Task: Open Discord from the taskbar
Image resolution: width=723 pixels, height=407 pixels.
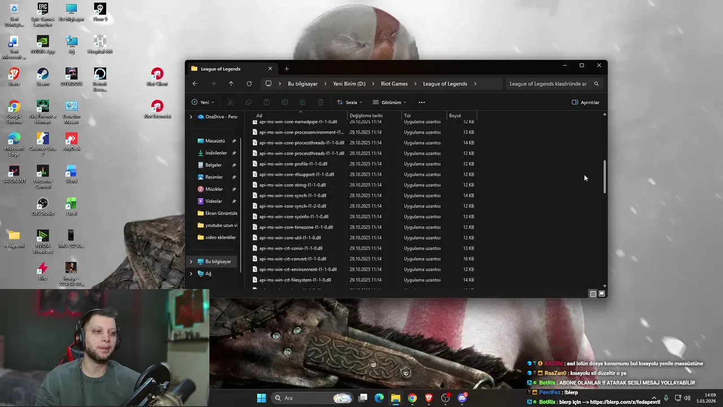Action: coord(462,398)
